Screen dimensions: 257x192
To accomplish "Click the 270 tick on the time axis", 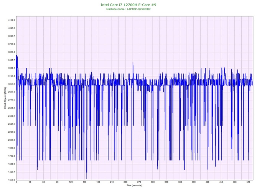I will 139,182.
